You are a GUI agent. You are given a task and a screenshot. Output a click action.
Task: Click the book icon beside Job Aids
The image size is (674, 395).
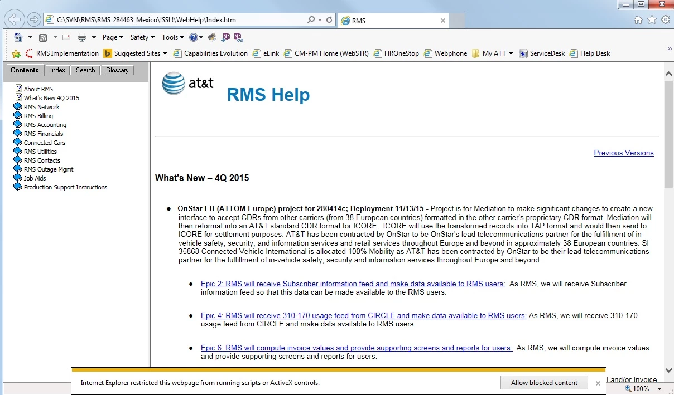tap(18, 178)
